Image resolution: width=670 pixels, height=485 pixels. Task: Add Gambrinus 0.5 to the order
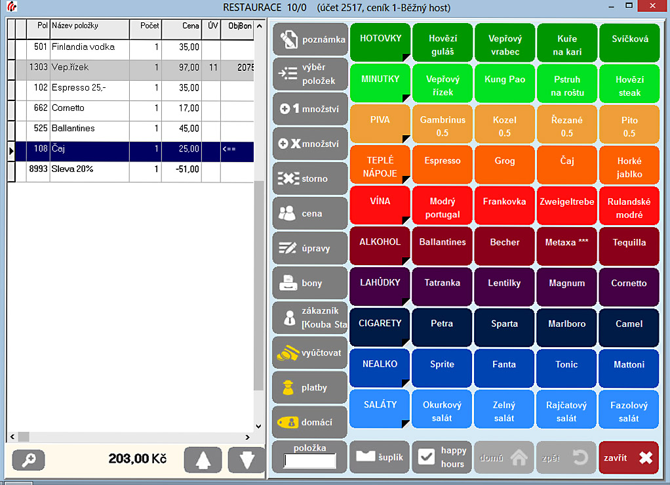(x=442, y=126)
